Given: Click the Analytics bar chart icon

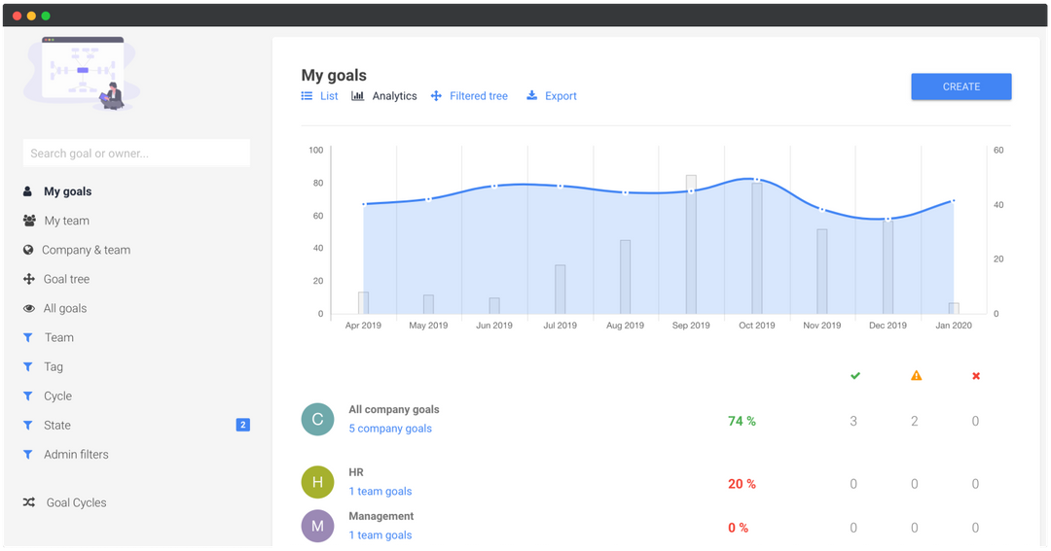Looking at the screenshot, I should click(357, 96).
